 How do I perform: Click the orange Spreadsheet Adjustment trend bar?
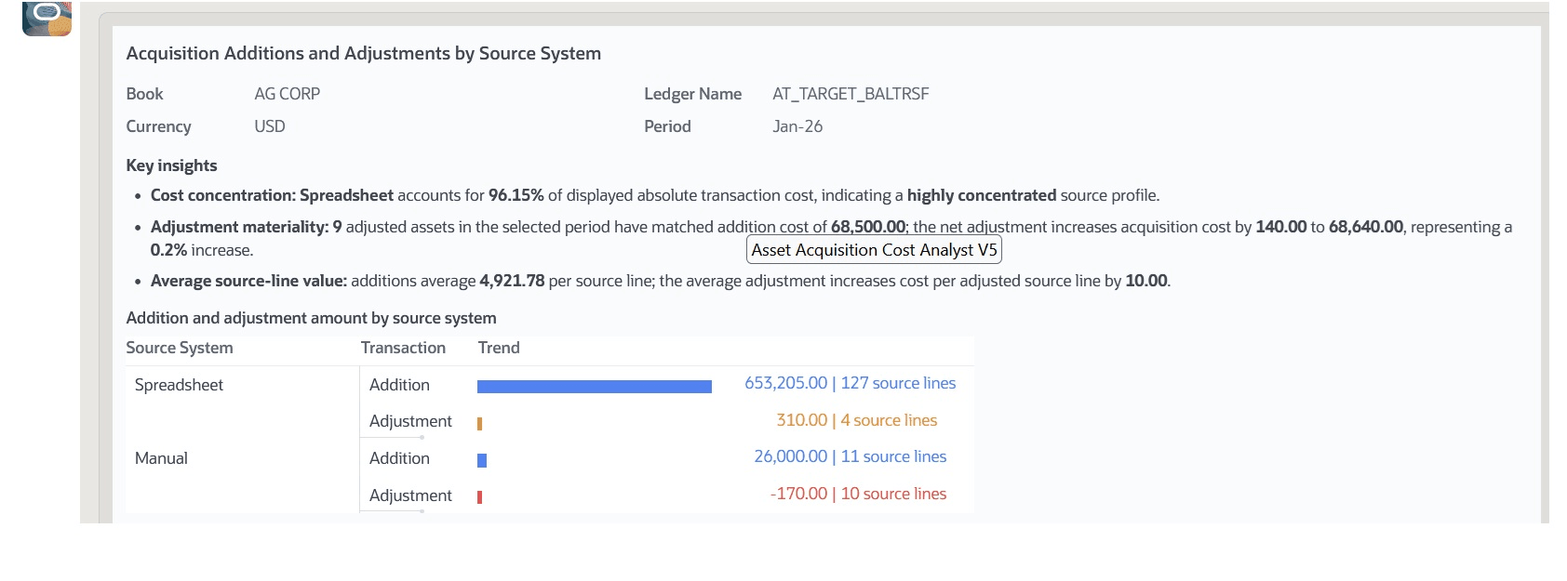click(x=479, y=424)
